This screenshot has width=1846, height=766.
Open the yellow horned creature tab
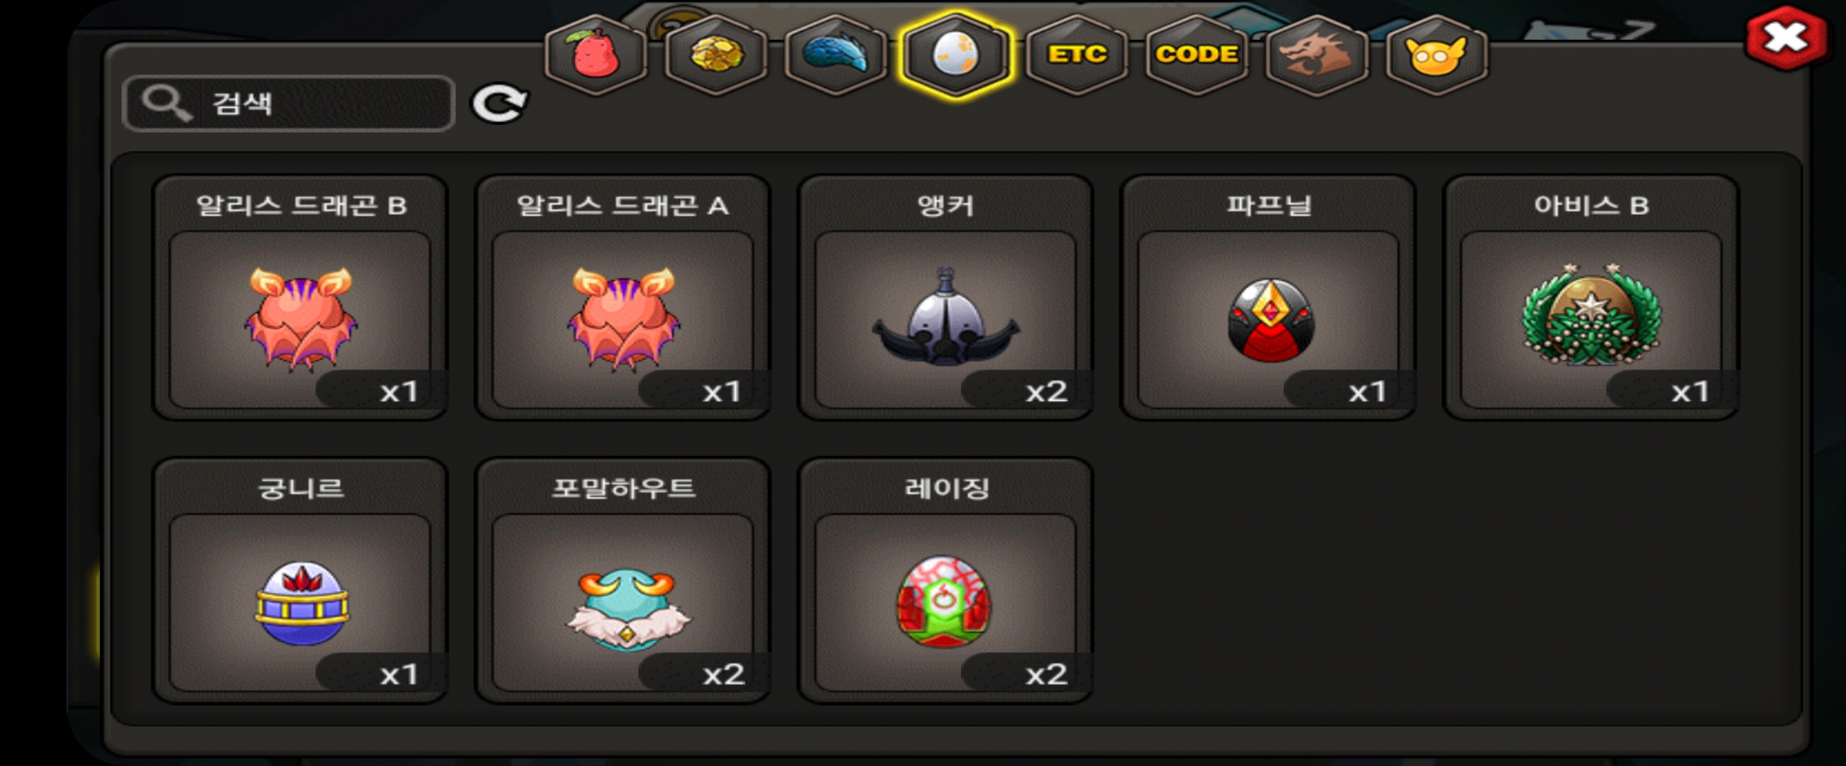pyautogui.click(x=1436, y=55)
